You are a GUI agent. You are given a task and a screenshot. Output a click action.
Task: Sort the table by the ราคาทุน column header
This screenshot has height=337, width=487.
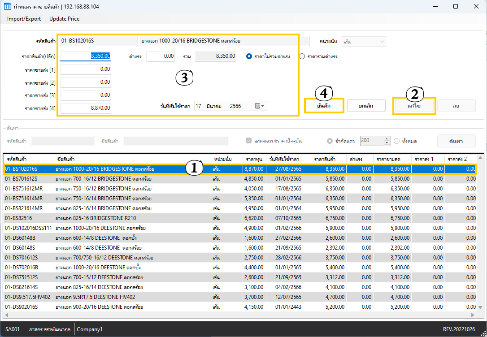[x=254, y=159]
